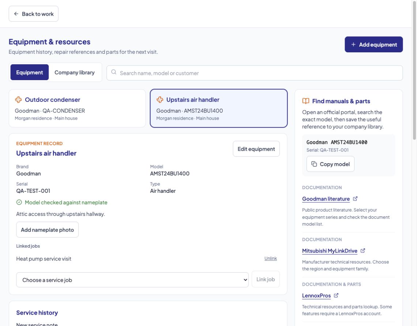Open the Choose a service job dropdown
Image resolution: width=417 pixels, height=326 pixels.
(132, 280)
